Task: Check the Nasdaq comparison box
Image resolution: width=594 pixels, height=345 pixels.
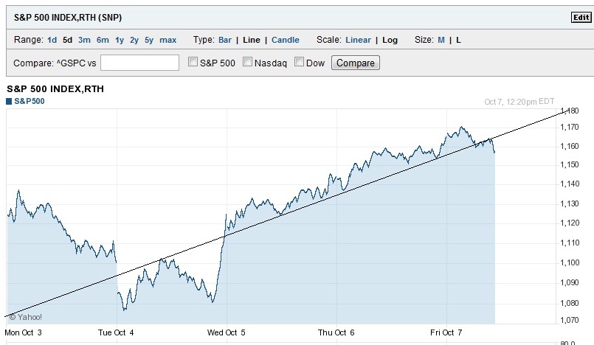Action: [x=248, y=63]
